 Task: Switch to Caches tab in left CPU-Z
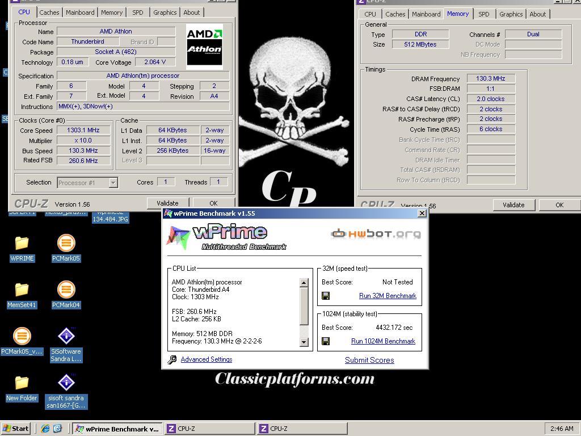tap(49, 12)
